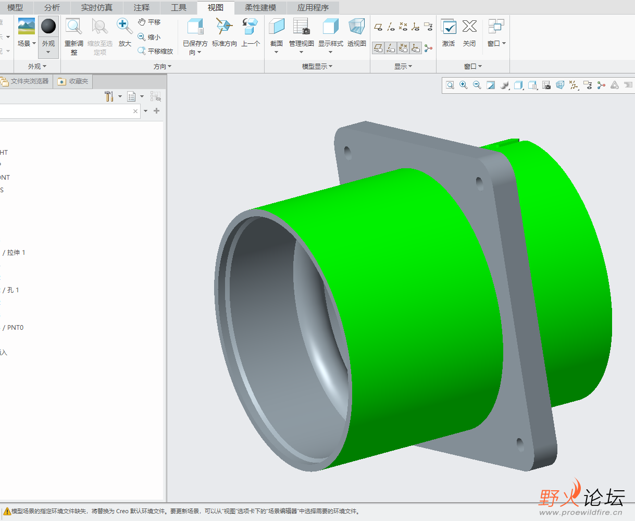Open the 柔性建模 ribbon tab
The height and width of the screenshot is (521, 635).
pos(260,8)
